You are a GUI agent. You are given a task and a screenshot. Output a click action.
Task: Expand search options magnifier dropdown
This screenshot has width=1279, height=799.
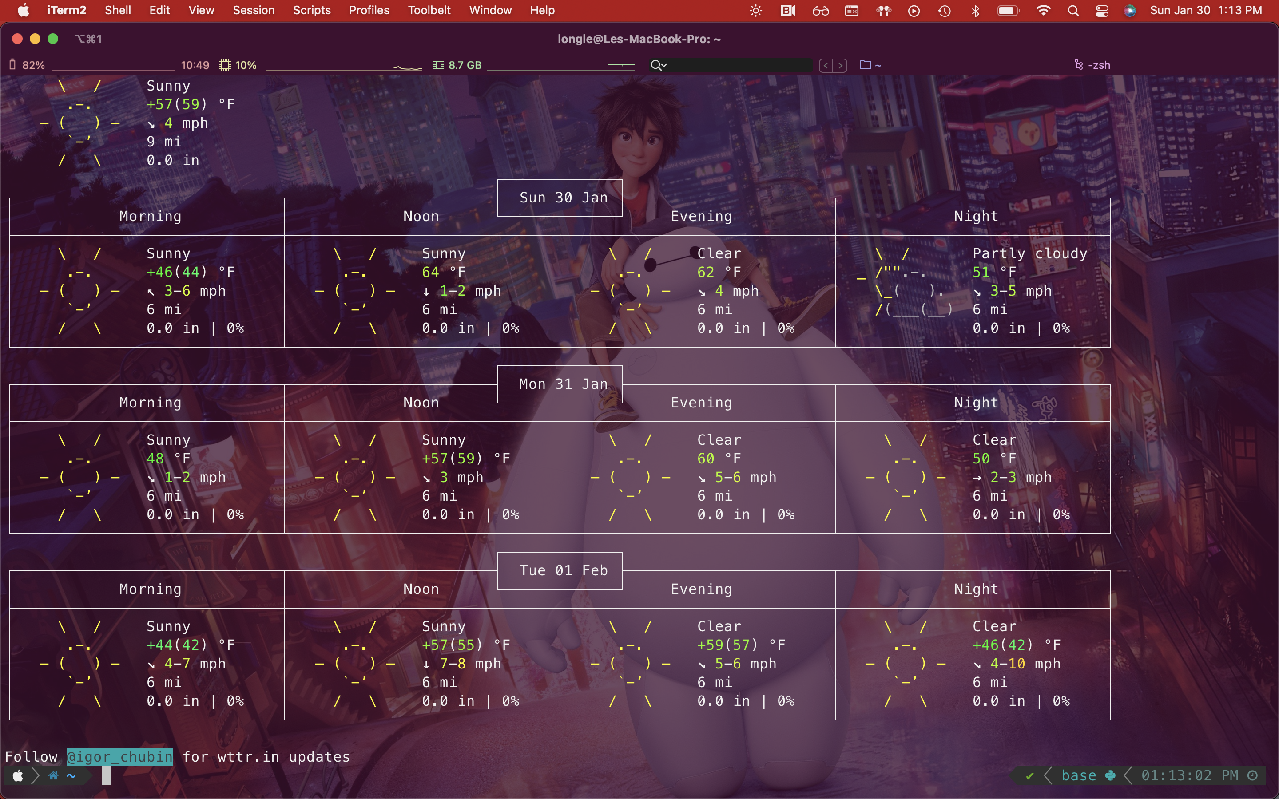tap(659, 65)
